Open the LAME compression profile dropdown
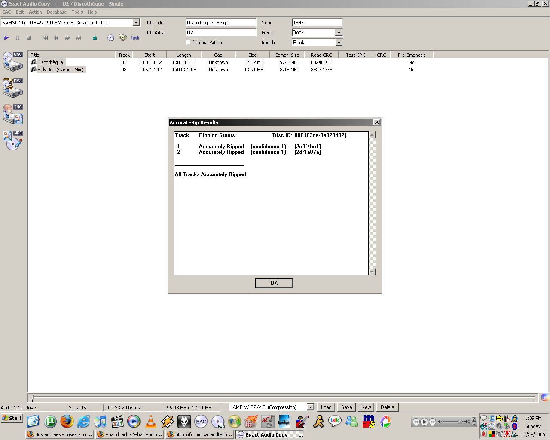 click(x=310, y=407)
